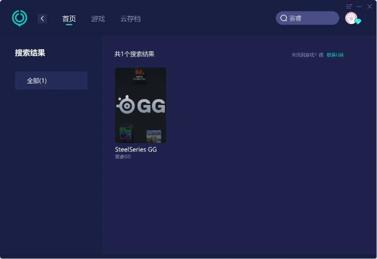Image resolution: width=377 pixels, height=259 pixels.
Task: Switch to the 首页 tab
Action: 69,19
